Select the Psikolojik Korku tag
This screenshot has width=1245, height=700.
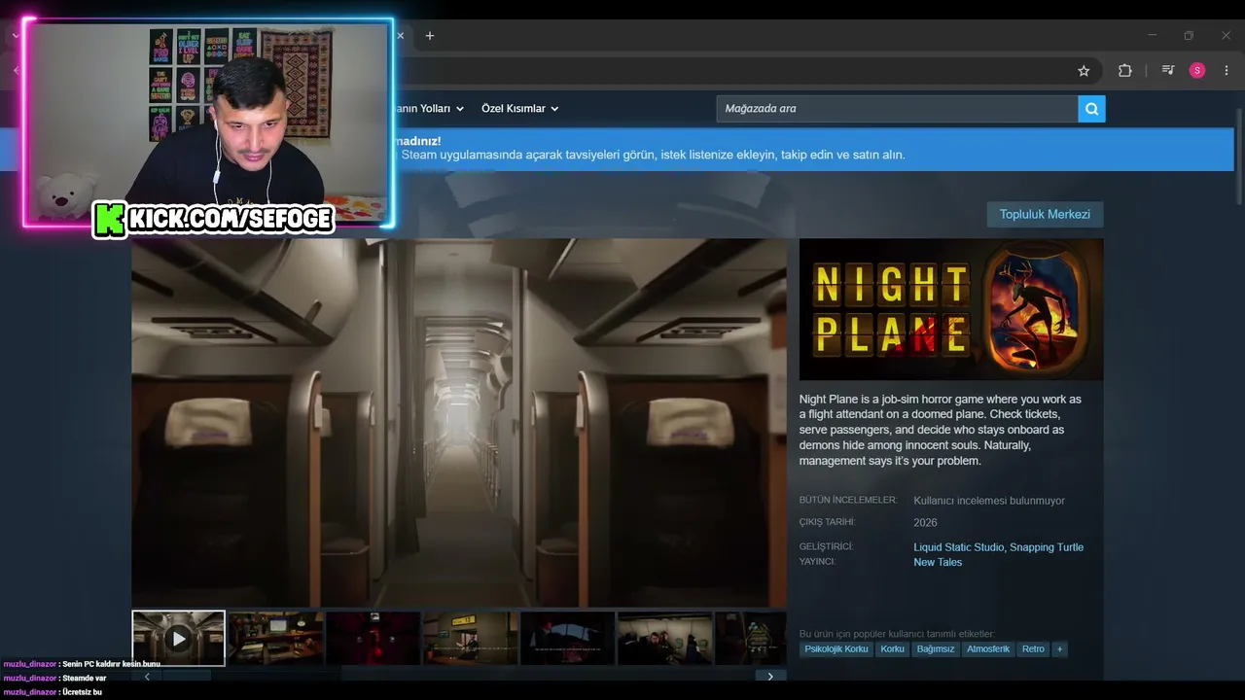point(836,649)
